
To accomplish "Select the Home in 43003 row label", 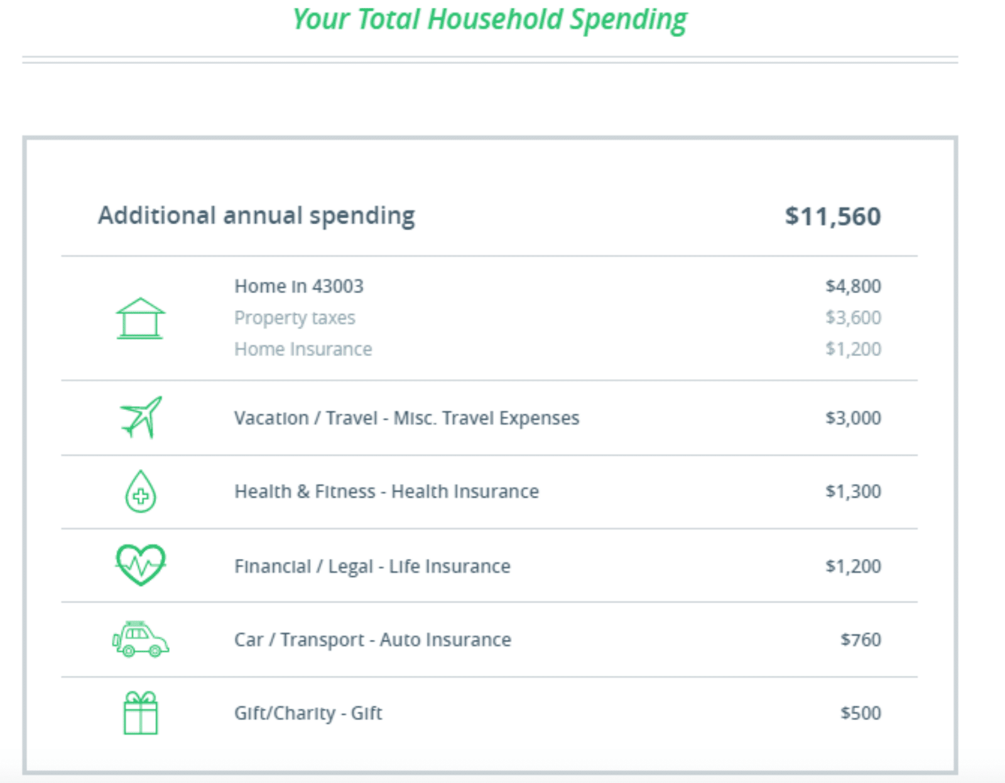I will tap(298, 286).
